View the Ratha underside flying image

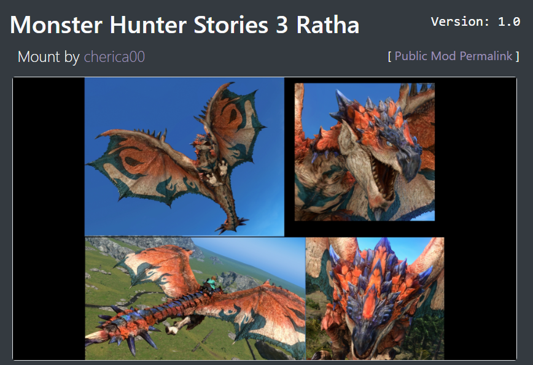coord(184,156)
